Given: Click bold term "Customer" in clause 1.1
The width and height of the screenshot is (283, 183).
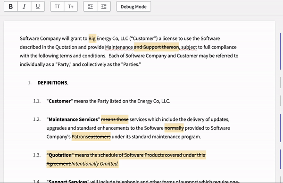Looking at the screenshot, I should 59,101.
